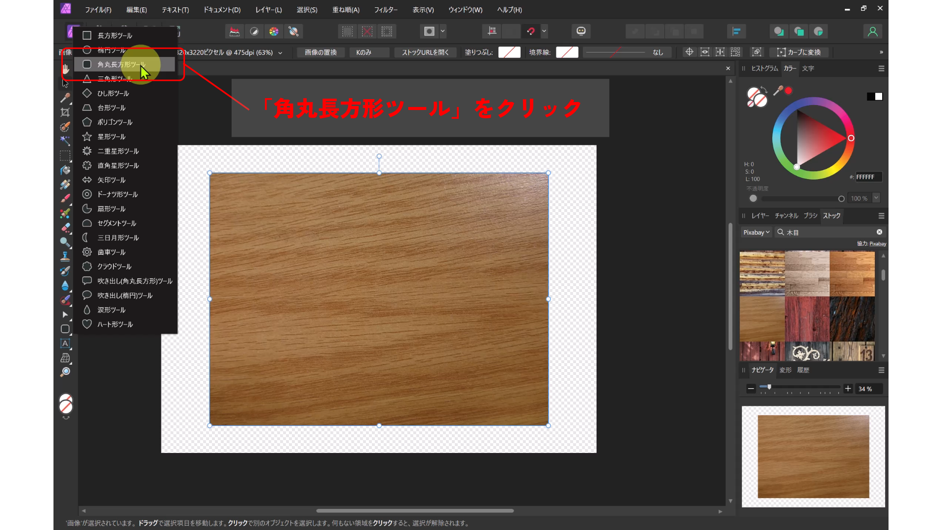Open the Color panel hamburger menu
This screenshot has width=942, height=530.
881,69
